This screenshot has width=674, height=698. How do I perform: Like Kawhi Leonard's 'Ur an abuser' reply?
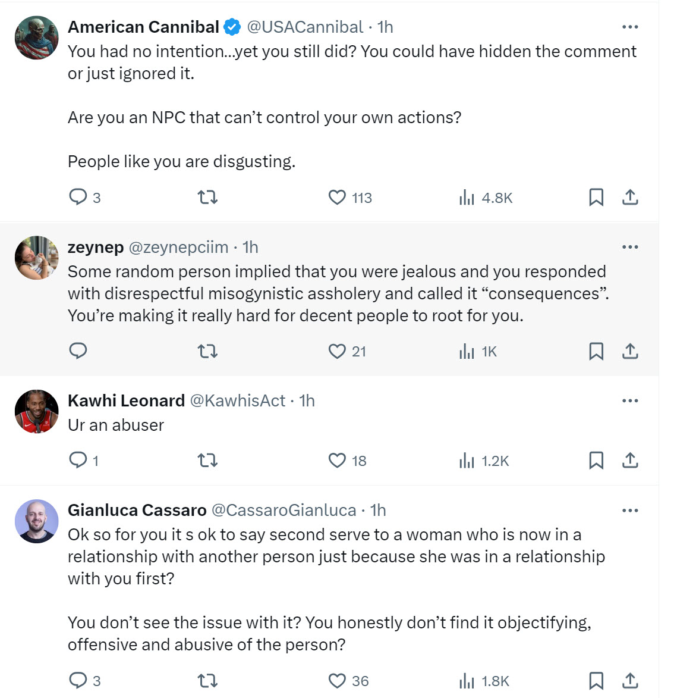pyautogui.click(x=336, y=460)
